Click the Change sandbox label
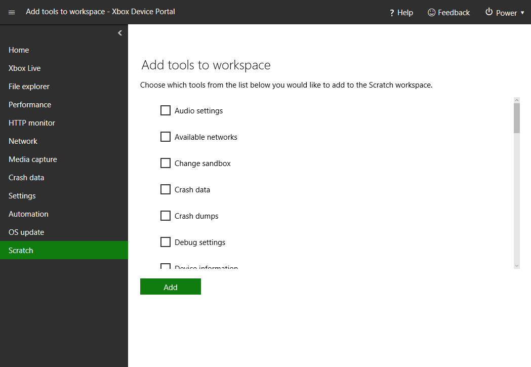Image resolution: width=531 pixels, height=367 pixels. click(x=202, y=164)
